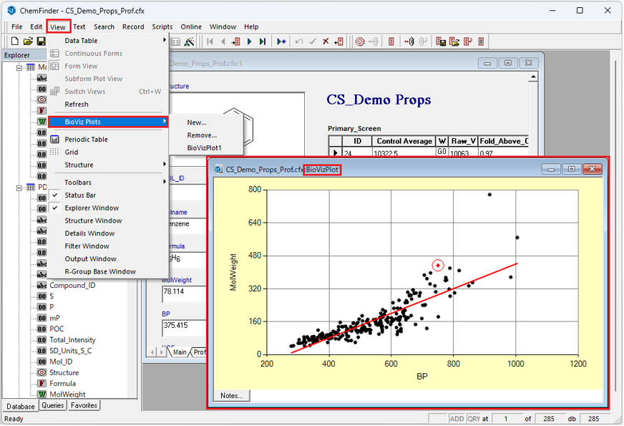Enable the Structure Window option

(93, 221)
